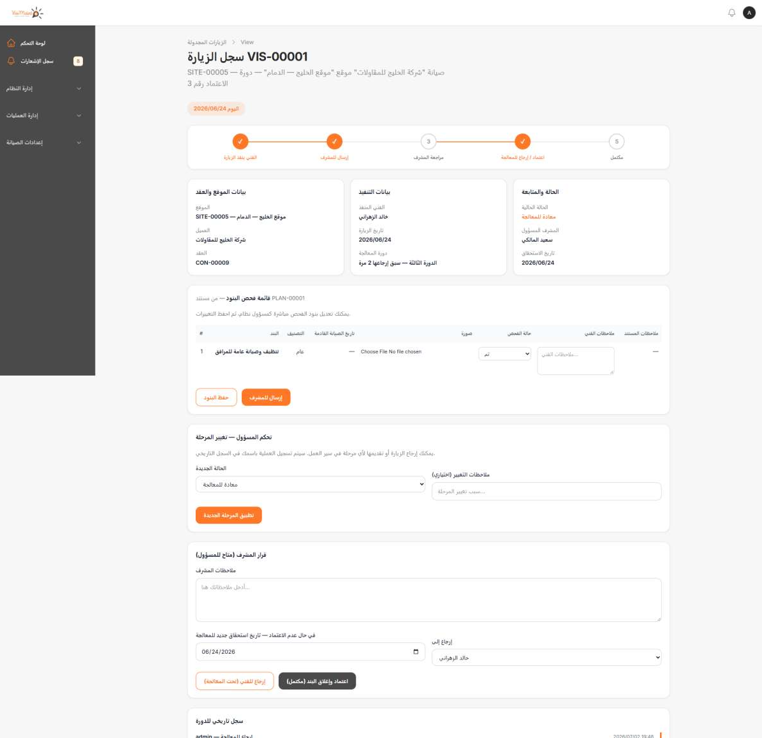Go to dashboard via home icon
The image size is (762, 738).
click(11, 43)
